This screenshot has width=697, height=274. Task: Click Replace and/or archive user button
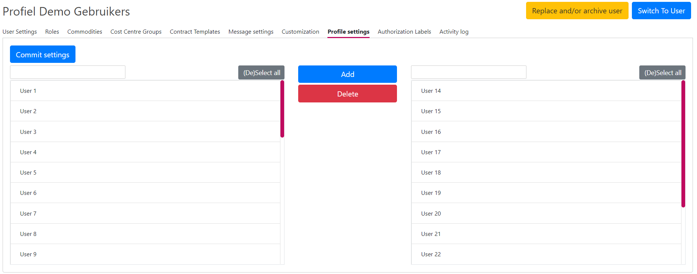tap(577, 11)
